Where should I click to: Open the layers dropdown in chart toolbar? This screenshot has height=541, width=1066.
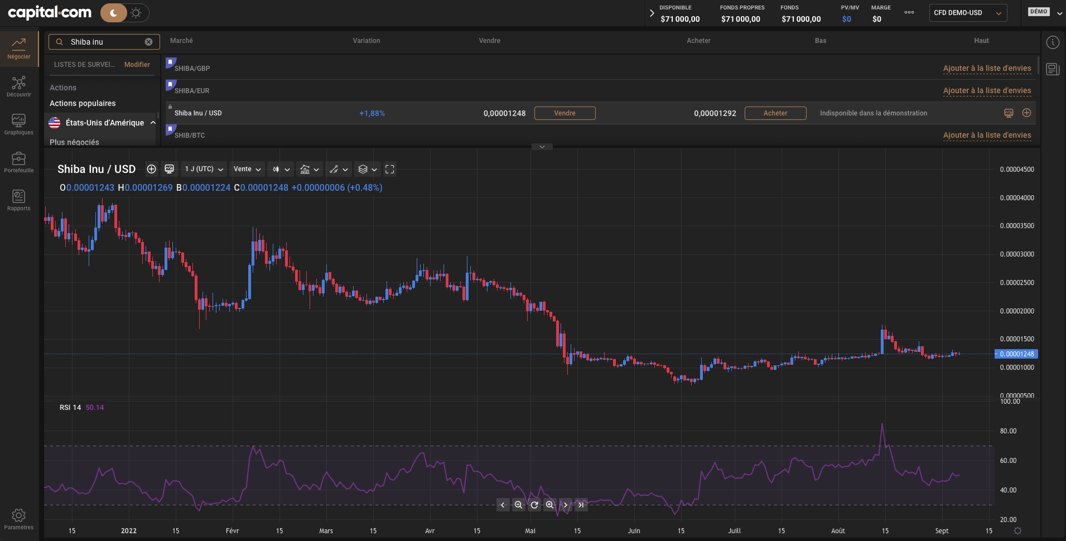(368, 169)
